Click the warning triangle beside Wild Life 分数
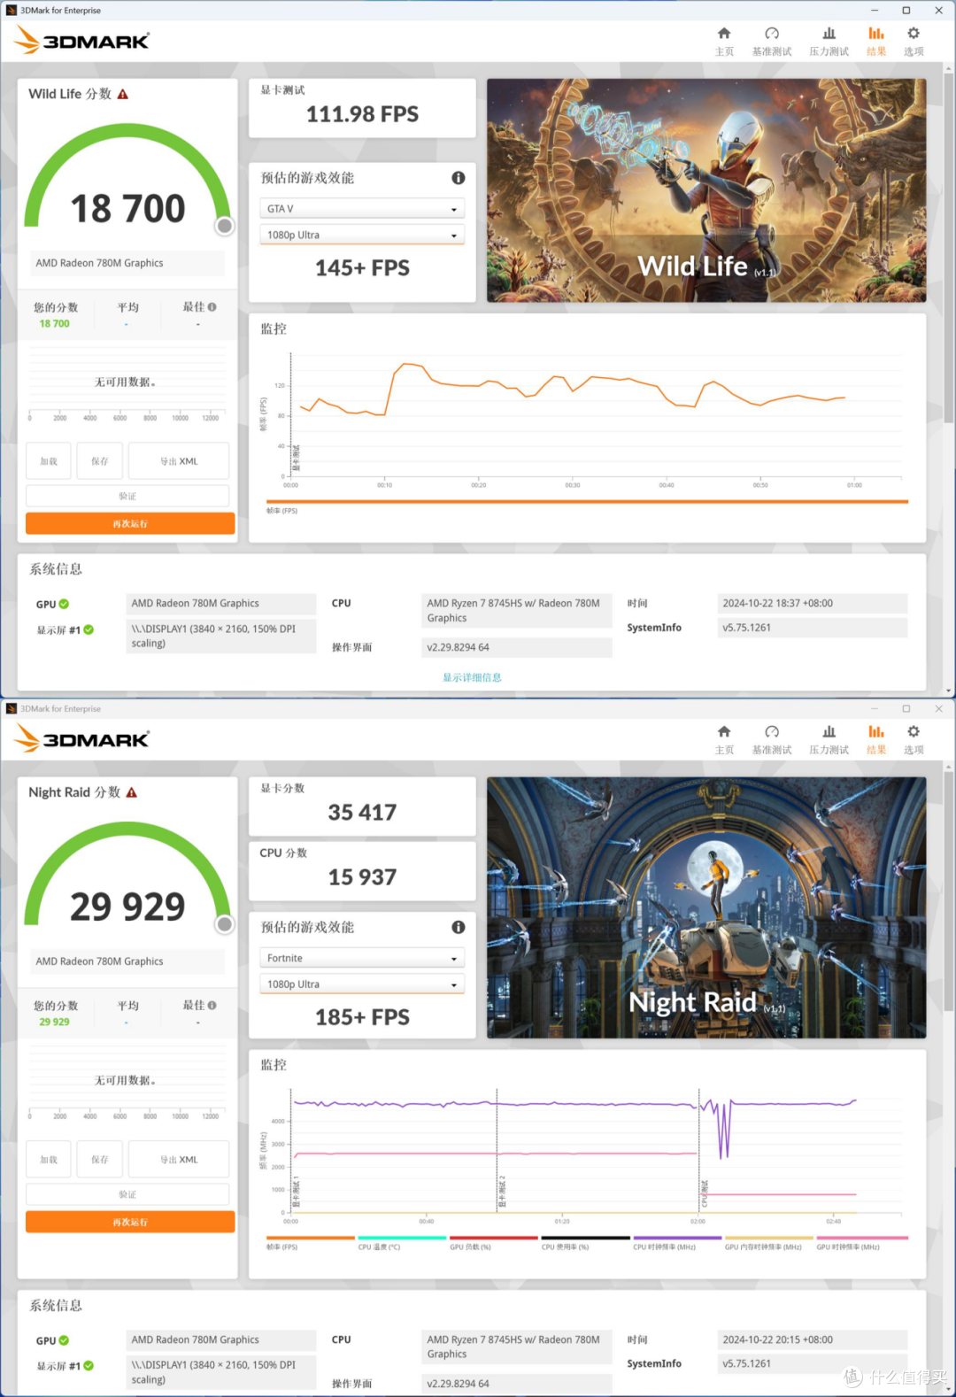Screen dimensions: 956x1397 click(x=123, y=94)
